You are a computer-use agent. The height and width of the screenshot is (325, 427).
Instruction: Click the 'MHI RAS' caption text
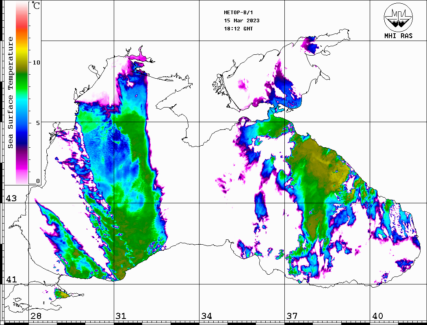point(398,36)
